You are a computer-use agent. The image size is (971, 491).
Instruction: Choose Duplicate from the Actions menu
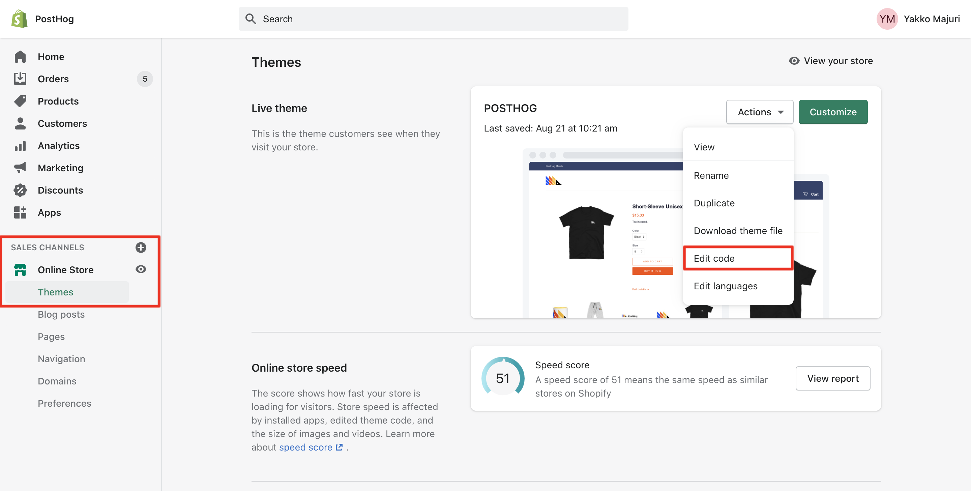pos(714,203)
